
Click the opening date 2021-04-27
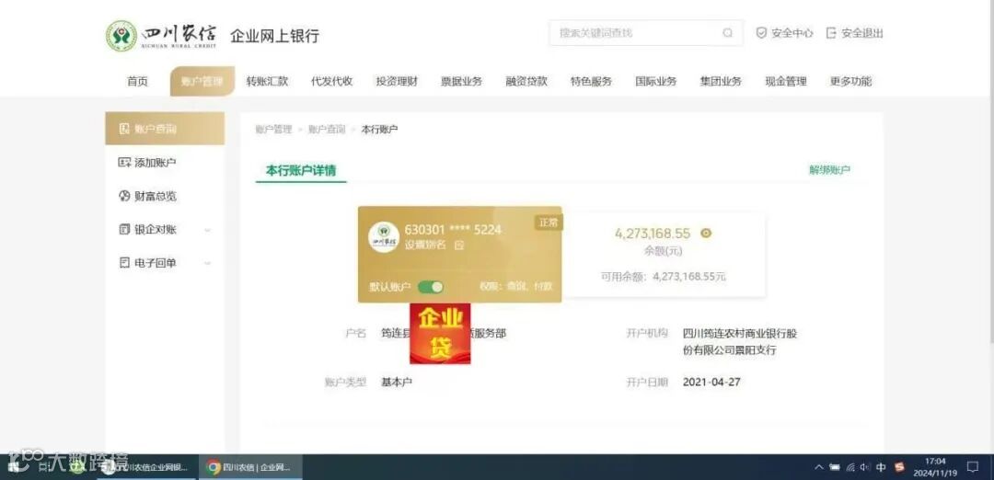click(711, 382)
